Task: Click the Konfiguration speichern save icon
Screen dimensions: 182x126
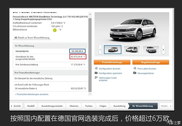Action: click(x=96, y=73)
